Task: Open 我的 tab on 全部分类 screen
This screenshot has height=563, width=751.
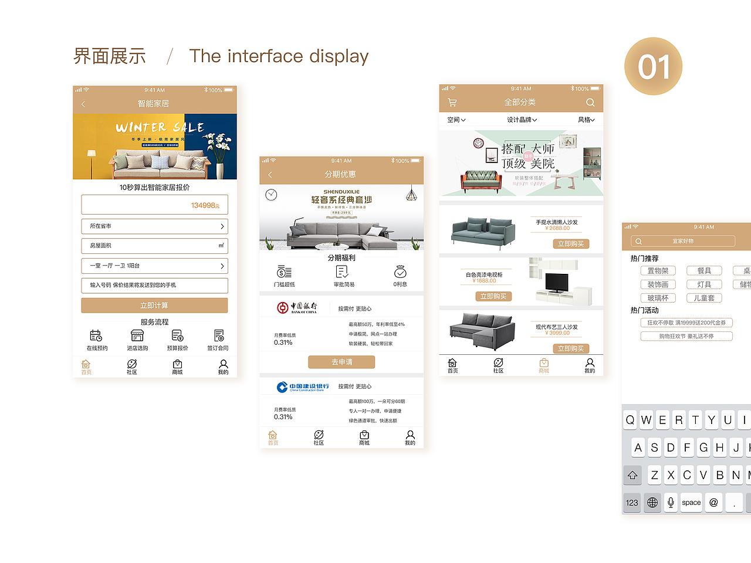Action: click(590, 366)
